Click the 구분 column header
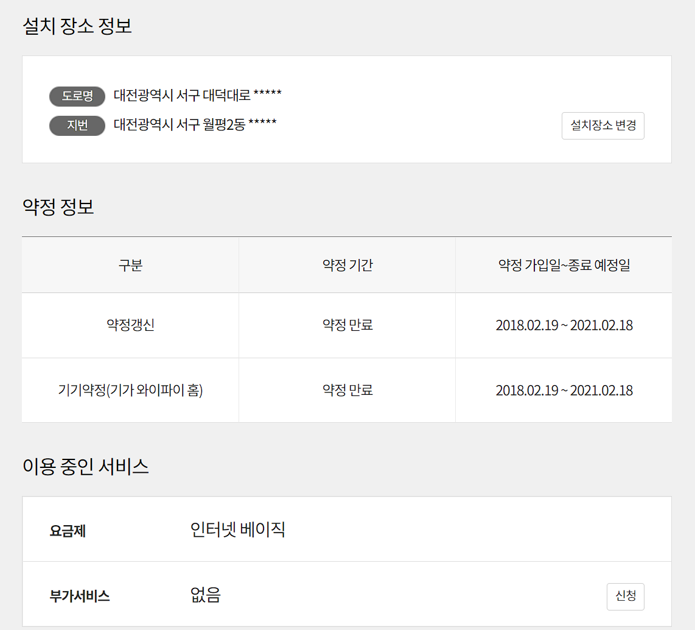Viewport: 695px width, 630px height. (x=130, y=265)
